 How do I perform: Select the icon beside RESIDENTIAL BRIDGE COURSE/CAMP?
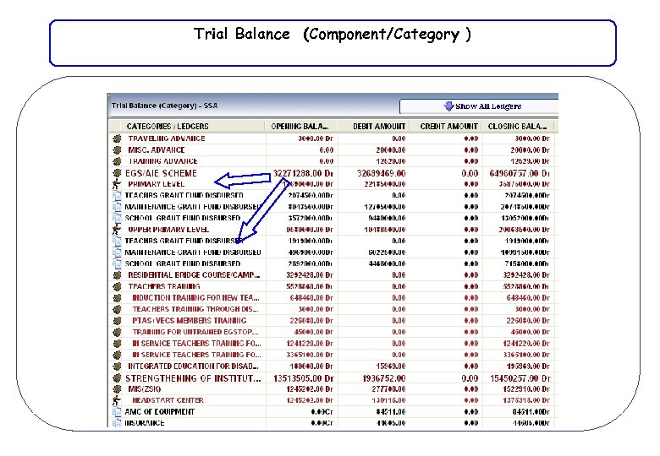tap(117, 275)
